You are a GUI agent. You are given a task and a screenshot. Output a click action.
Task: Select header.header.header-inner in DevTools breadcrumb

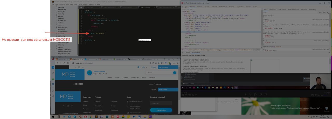pos(244,50)
